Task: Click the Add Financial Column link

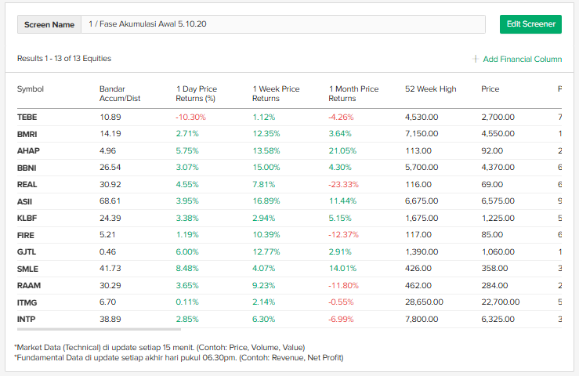Action: [522, 59]
